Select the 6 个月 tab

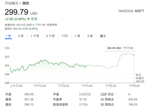point(50,36)
